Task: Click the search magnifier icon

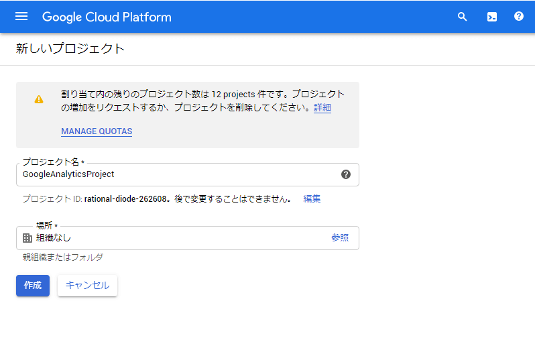Action: tap(462, 17)
